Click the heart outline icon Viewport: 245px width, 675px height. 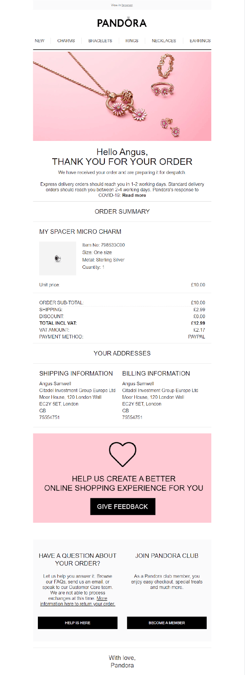pos(122,454)
